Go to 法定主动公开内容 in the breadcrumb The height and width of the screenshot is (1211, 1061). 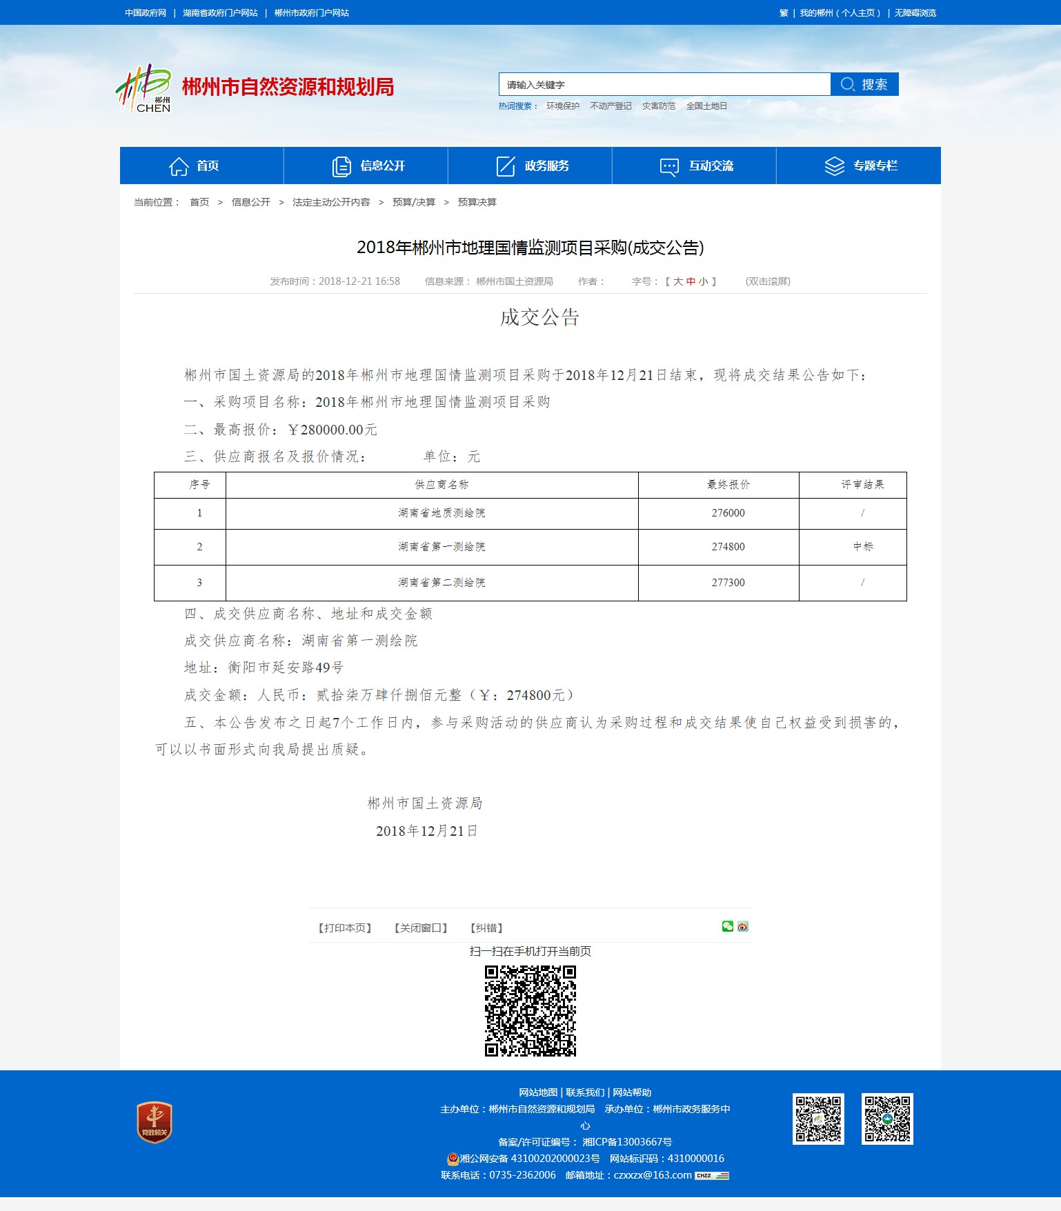pos(331,202)
